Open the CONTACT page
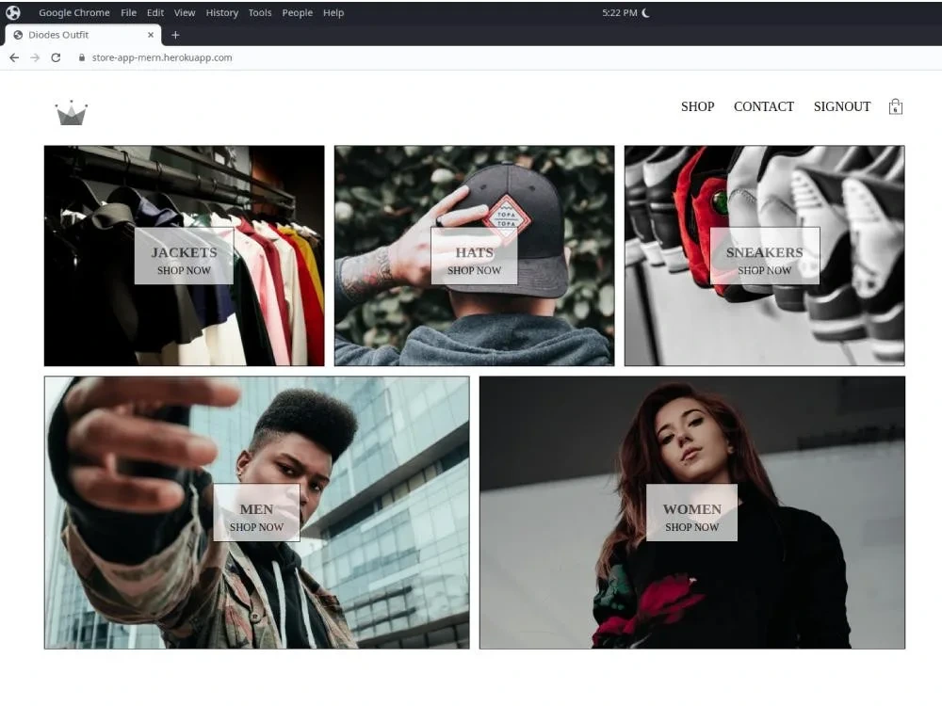The width and height of the screenshot is (942, 706). 763,106
